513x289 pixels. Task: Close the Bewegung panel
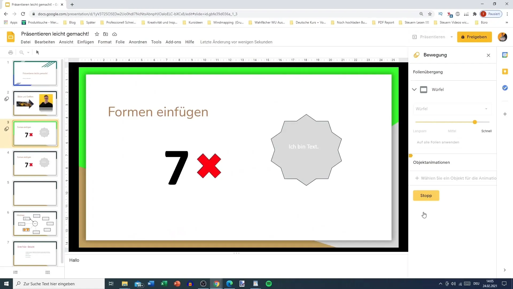point(488,55)
